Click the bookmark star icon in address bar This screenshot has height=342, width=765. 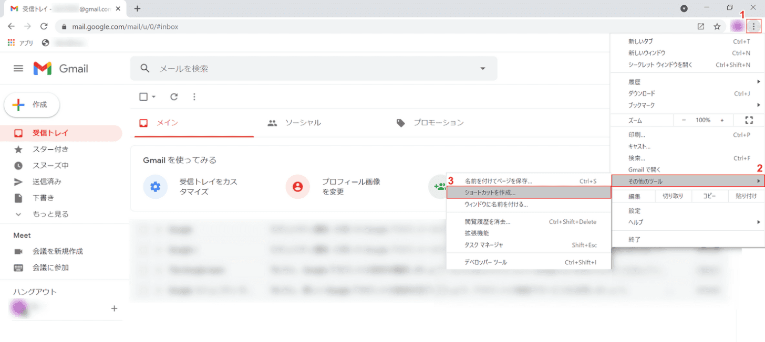[x=717, y=26]
